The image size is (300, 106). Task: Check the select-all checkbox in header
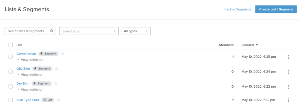tap(11, 45)
